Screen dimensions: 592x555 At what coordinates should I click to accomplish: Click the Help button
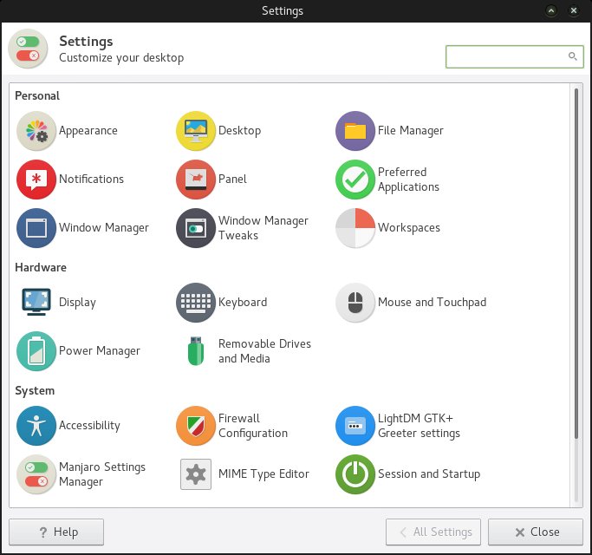click(56, 532)
